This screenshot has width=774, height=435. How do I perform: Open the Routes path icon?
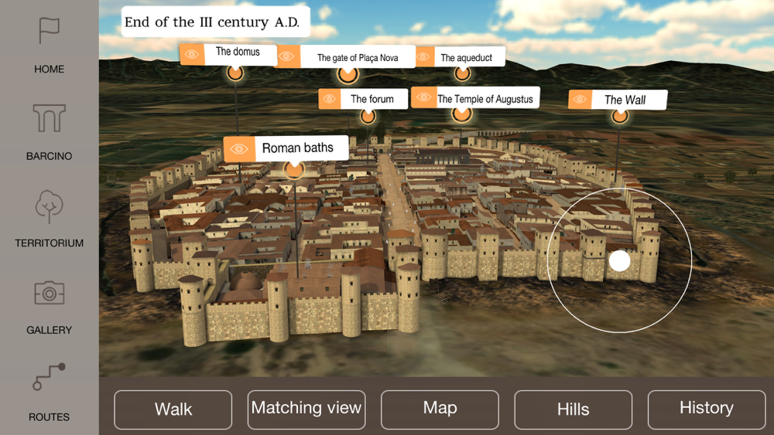pyautogui.click(x=49, y=377)
